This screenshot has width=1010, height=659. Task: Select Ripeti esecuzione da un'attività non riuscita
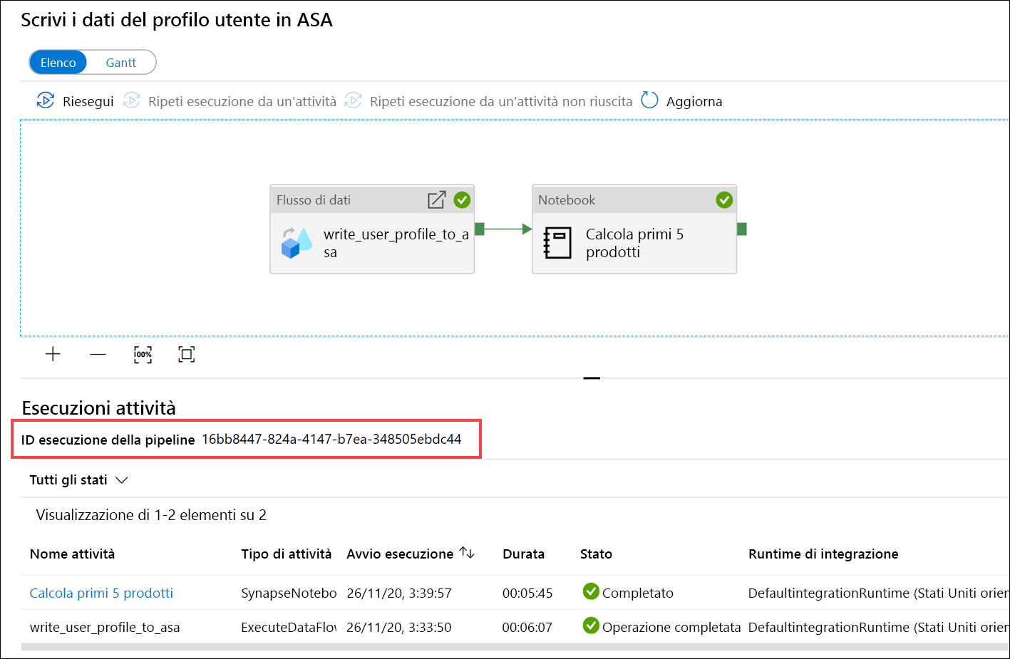point(500,102)
